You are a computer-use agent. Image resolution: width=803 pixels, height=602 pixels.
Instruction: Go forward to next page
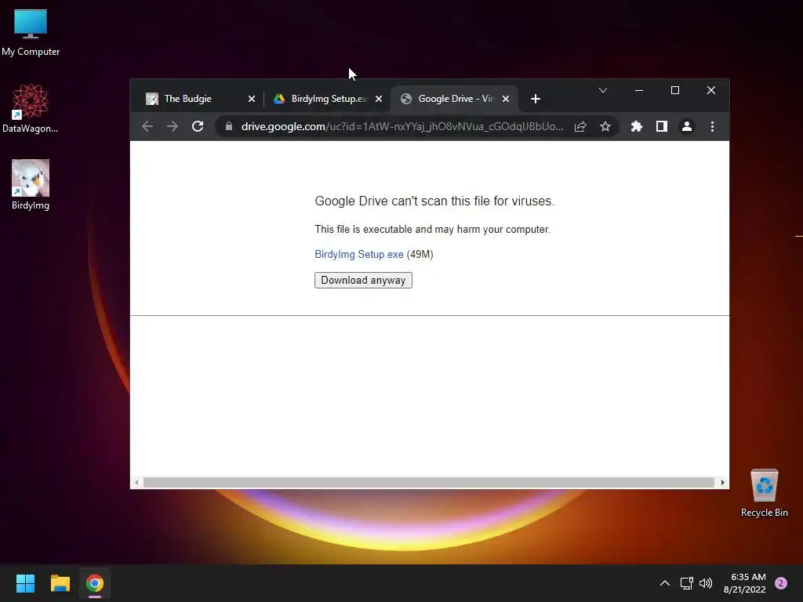click(173, 126)
